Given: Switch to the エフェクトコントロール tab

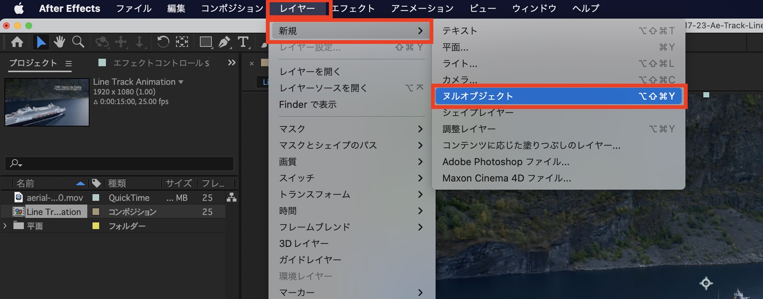Looking at the screenshot, I should tap(160, 63).
